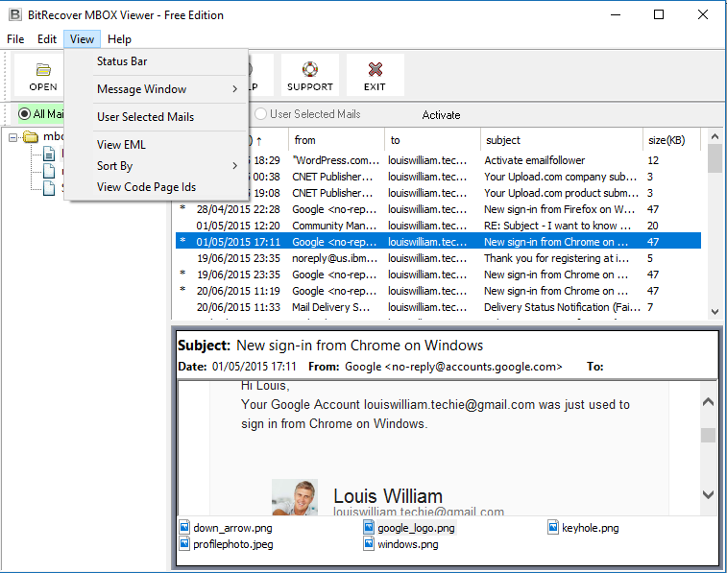Click the SUPPORT lifebuoy icon
Image resolution: width=727 pixels, height=573 pixels.
click(309, 69)
